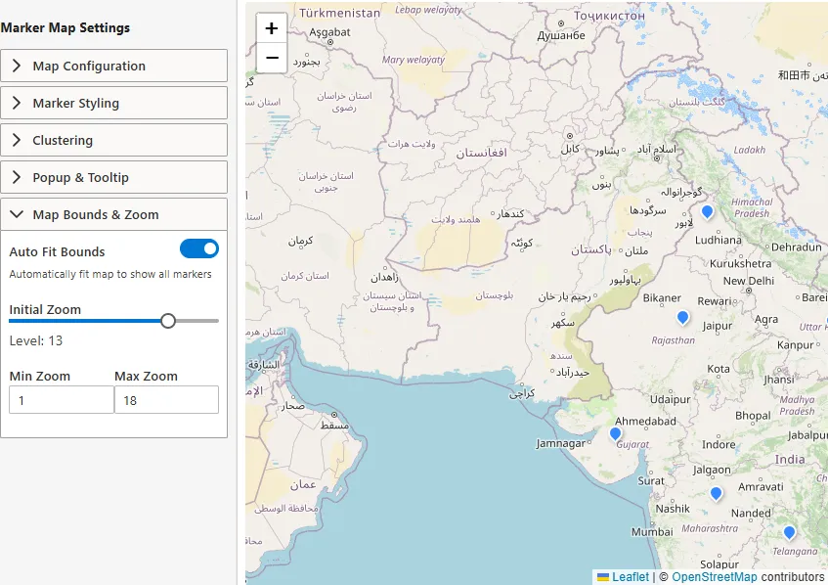Open the OpenStreetMap contributors link
The width and height of the screenshot is (828, 585).
tap(713, 577)
